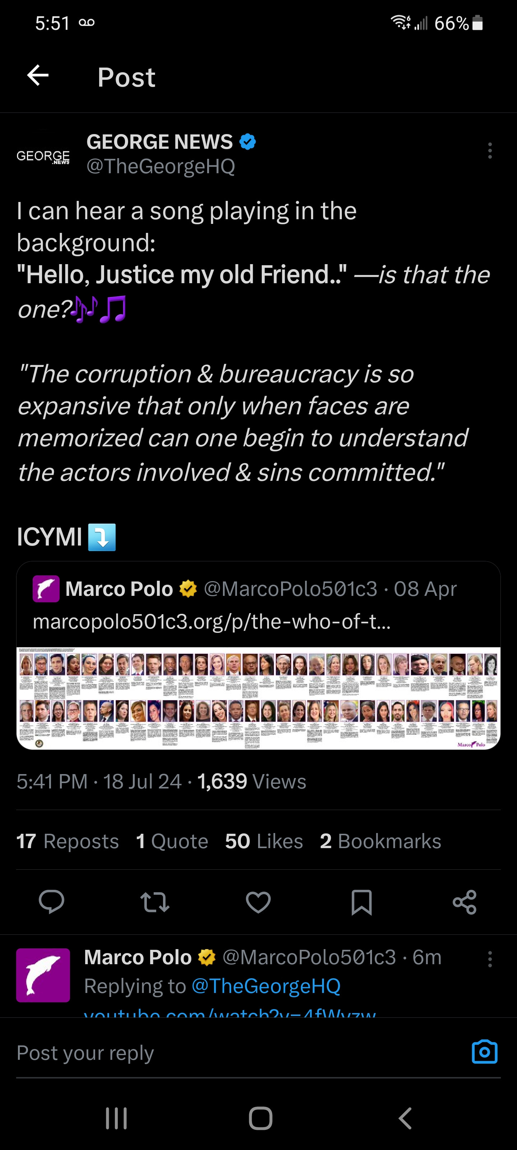Share the post via share icon
Screen dimensions: 517x1150
click(464, 902)
